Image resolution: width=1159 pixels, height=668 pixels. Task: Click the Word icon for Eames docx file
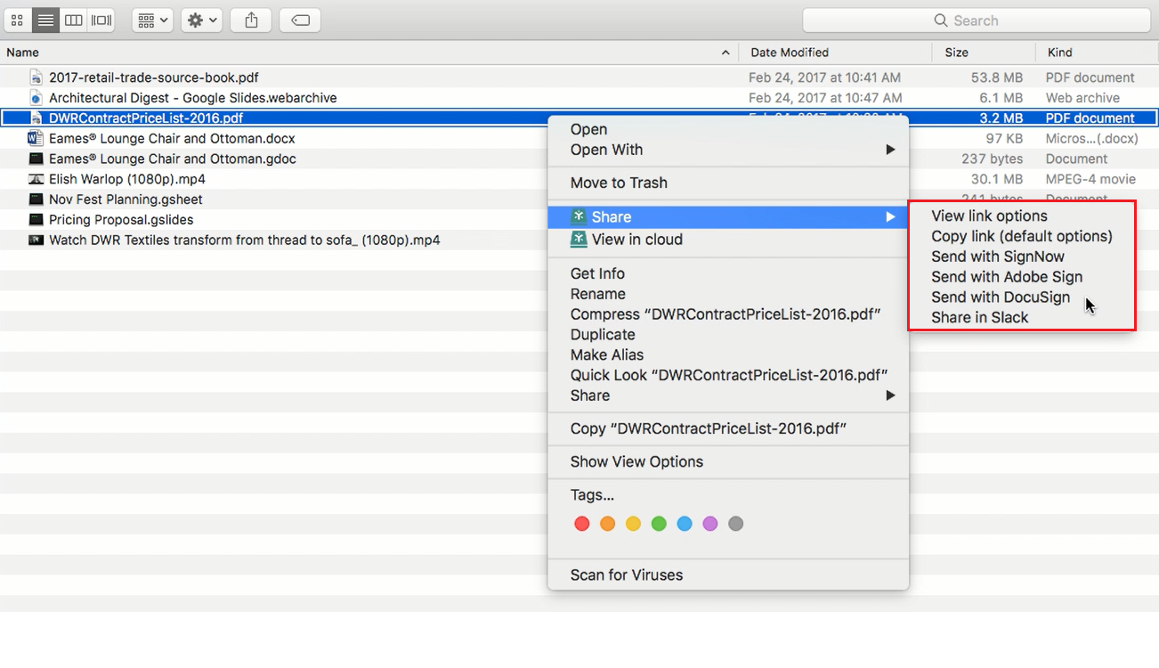[36, 138]
